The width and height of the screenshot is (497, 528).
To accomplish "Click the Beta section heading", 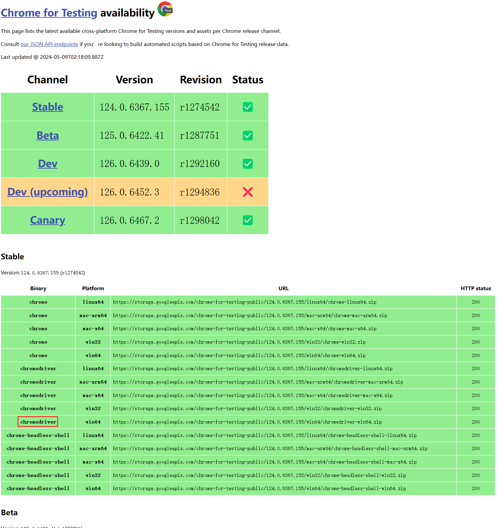I will (x=9, y=513).
